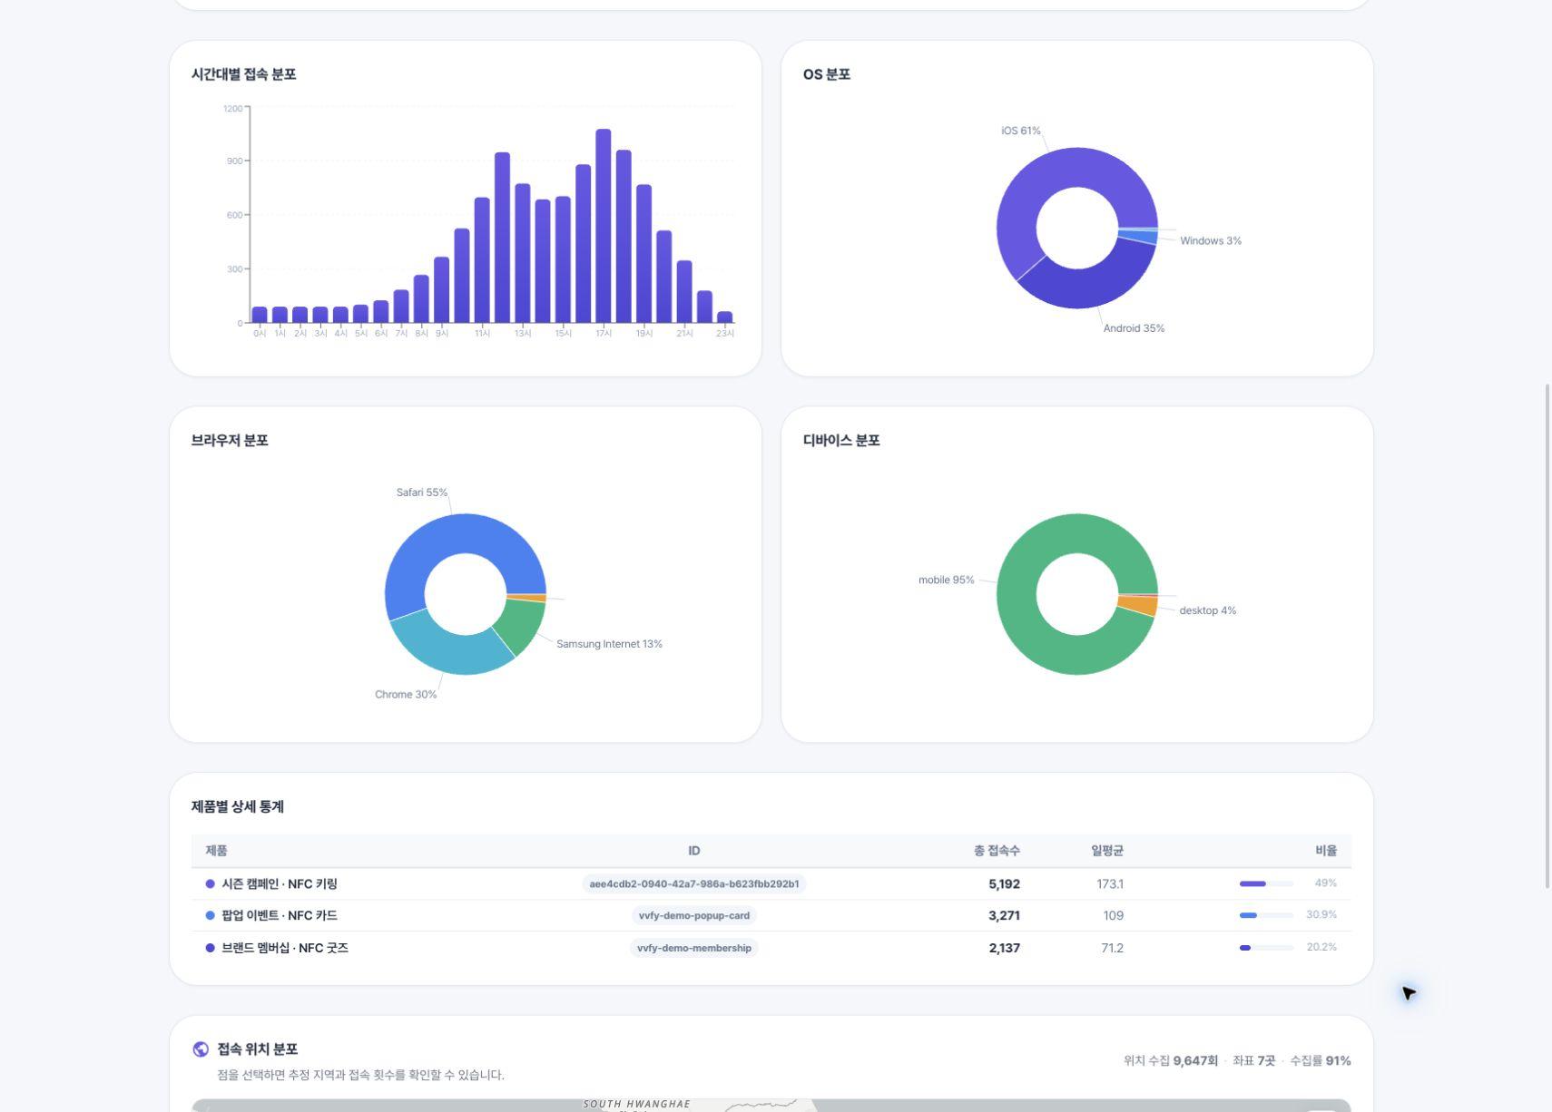
Task: Click the 비율 column header
Action: (1326, 851)
